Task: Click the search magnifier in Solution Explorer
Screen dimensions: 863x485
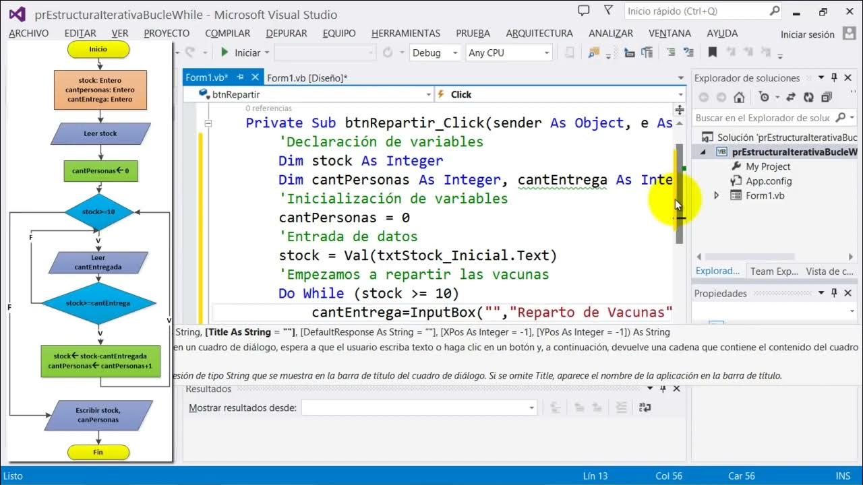Action: (x=840, y=117)
